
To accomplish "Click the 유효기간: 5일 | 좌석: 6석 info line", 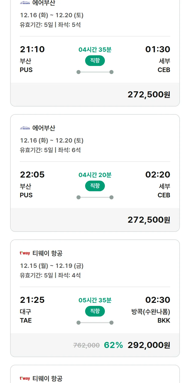I will tap(50, 150).
